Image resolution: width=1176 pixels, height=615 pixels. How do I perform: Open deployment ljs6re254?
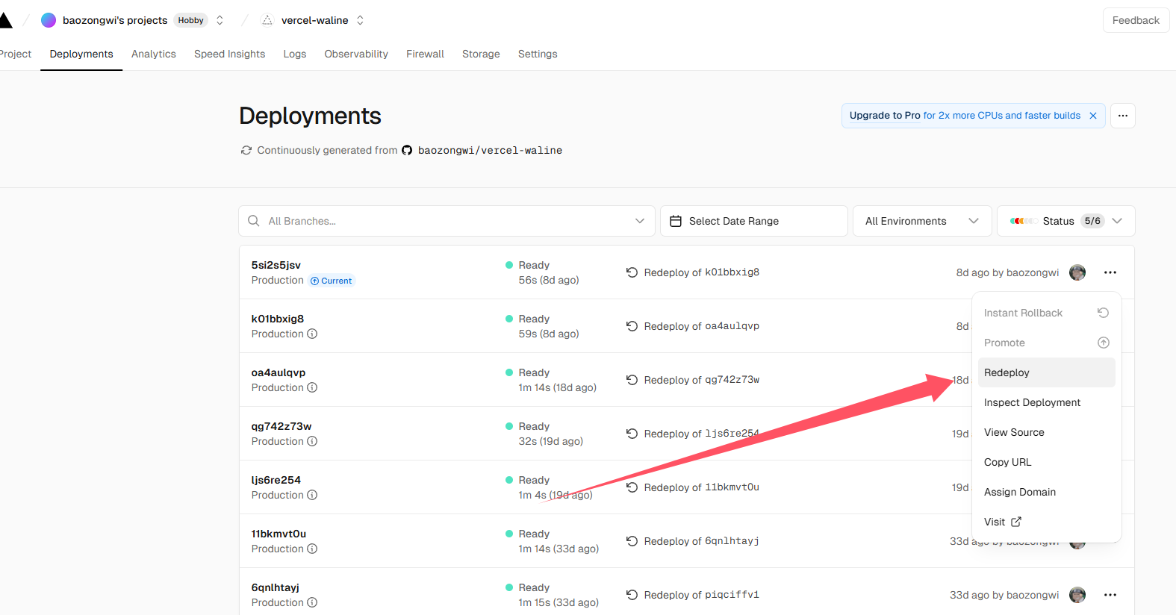click(x=276, y=480)
